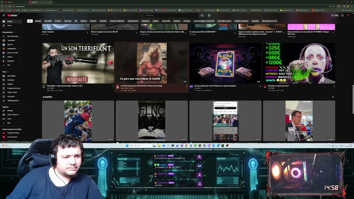Select the Actualités filter chip
The height and width of the screenshot is (199, 354).
point(103,21)
